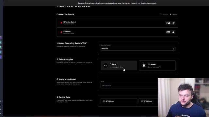
Task: Select the Render supplier radio button
Action: (149, 64)
